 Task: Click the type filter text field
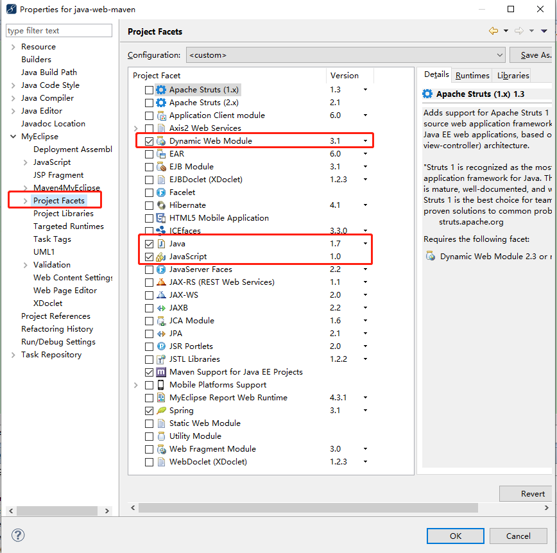59,31
